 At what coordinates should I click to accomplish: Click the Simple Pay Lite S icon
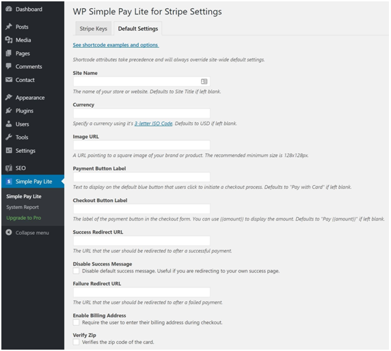pos(9,182)
